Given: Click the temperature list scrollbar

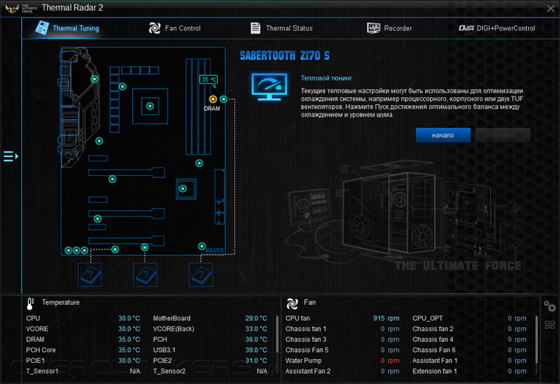Looking at the screenshot, I should [277, 334].
